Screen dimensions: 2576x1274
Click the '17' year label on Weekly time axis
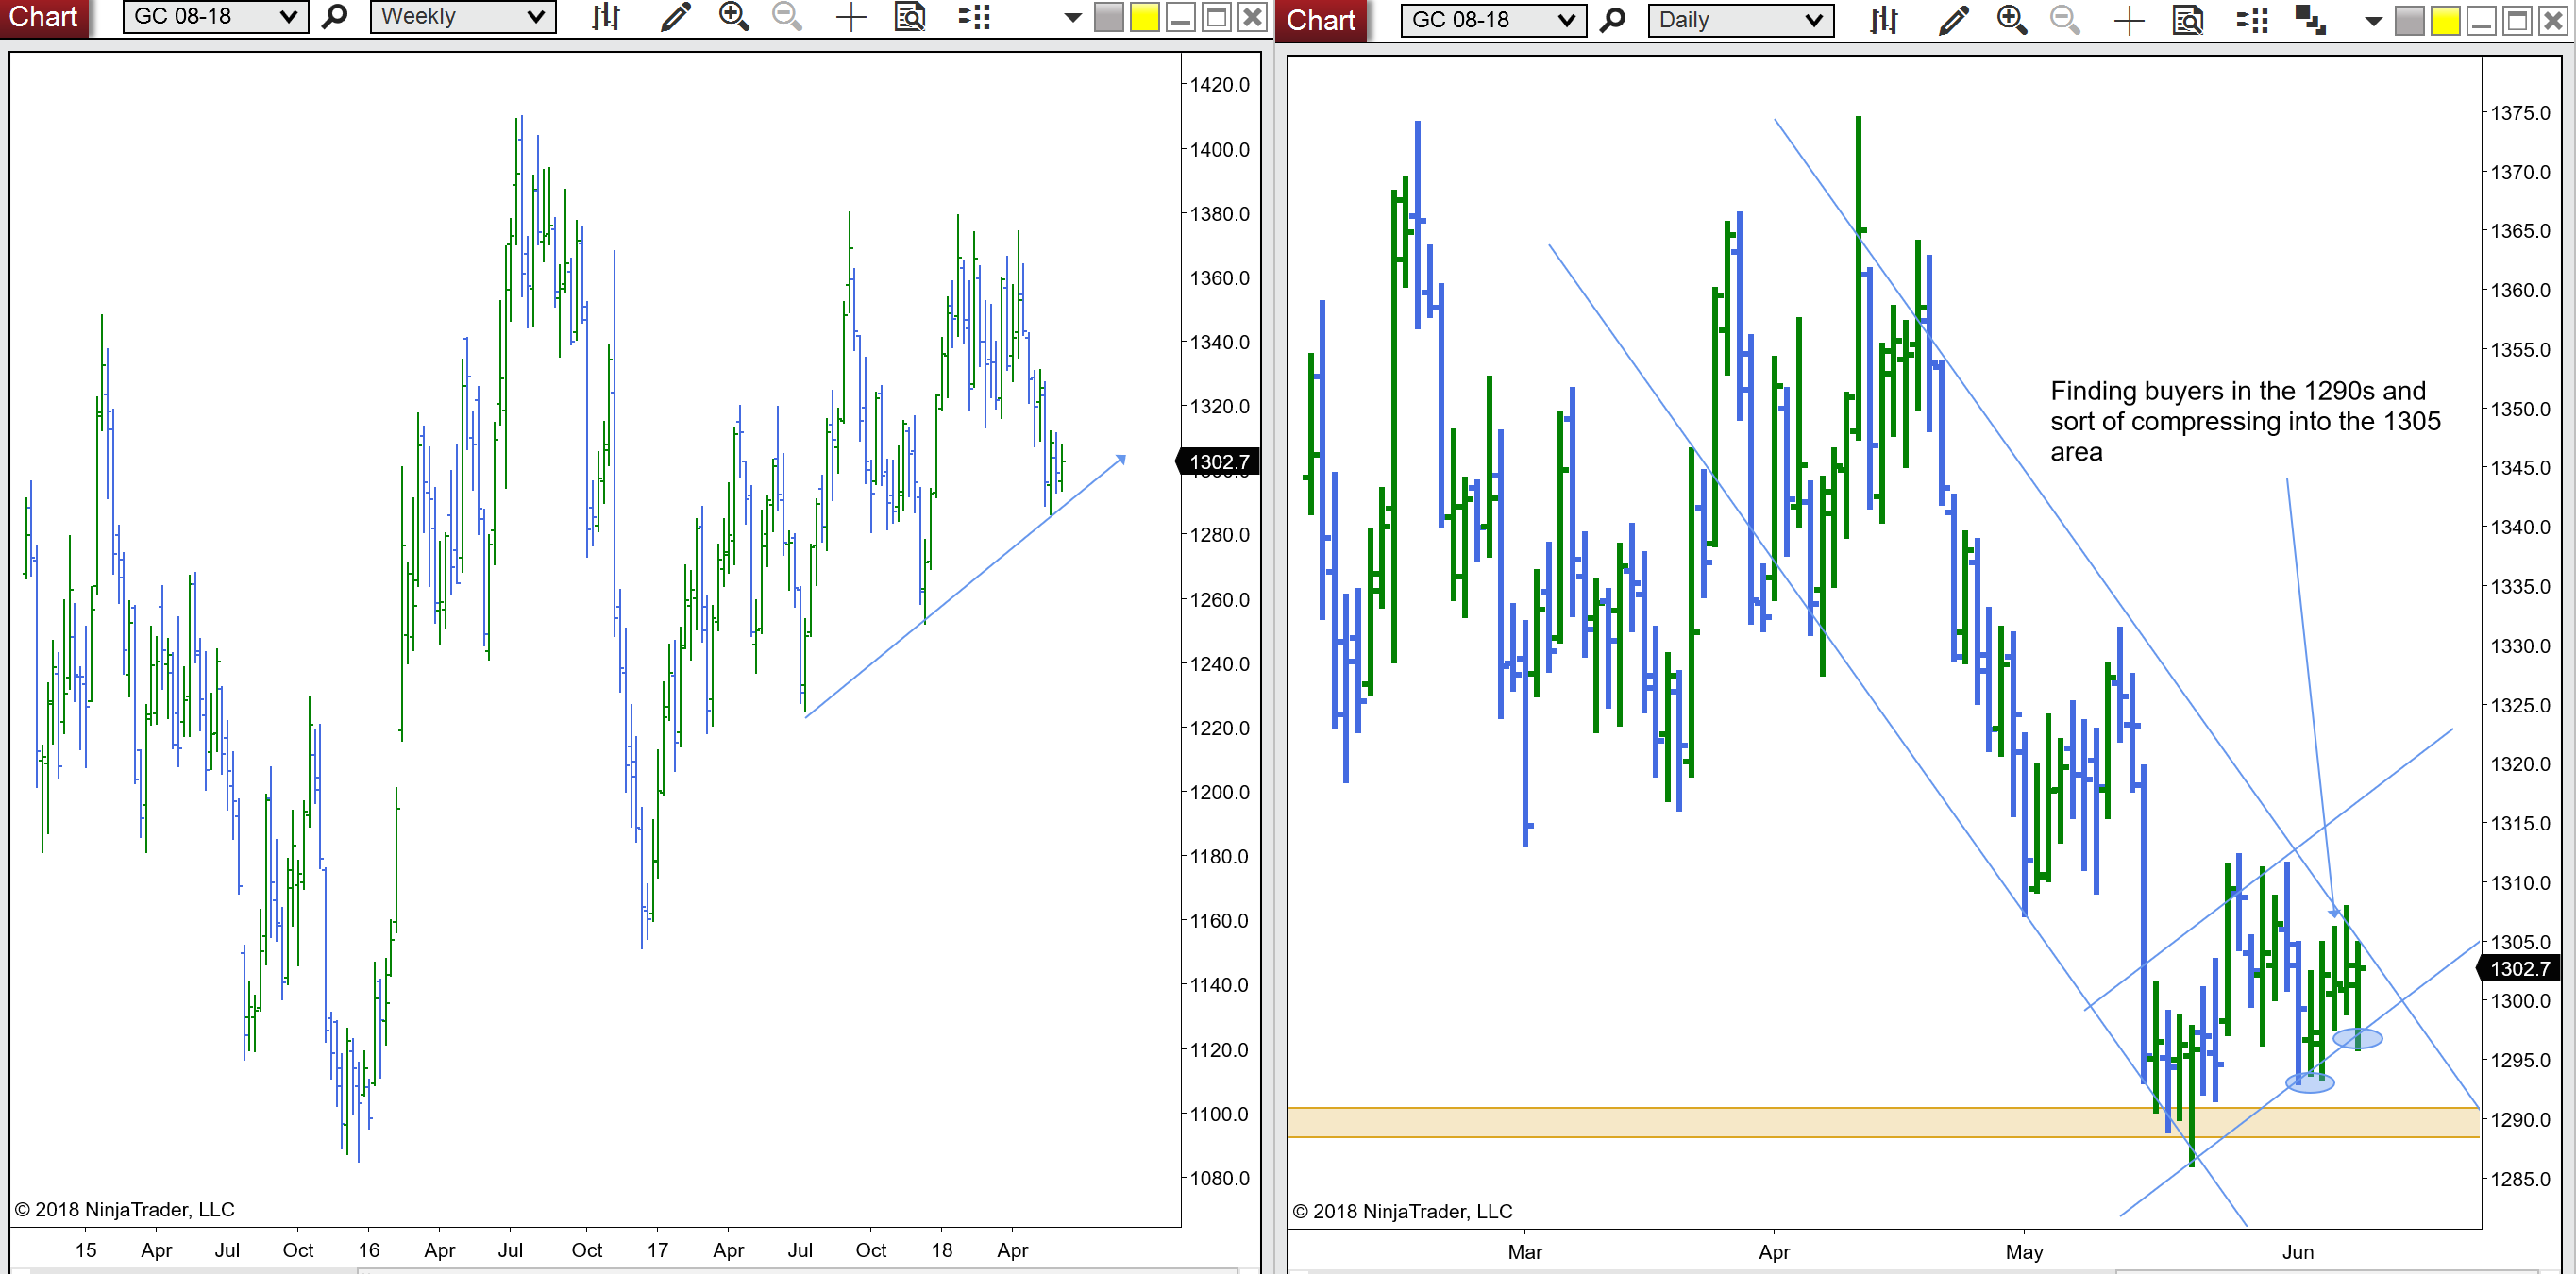pos(657,1250)
